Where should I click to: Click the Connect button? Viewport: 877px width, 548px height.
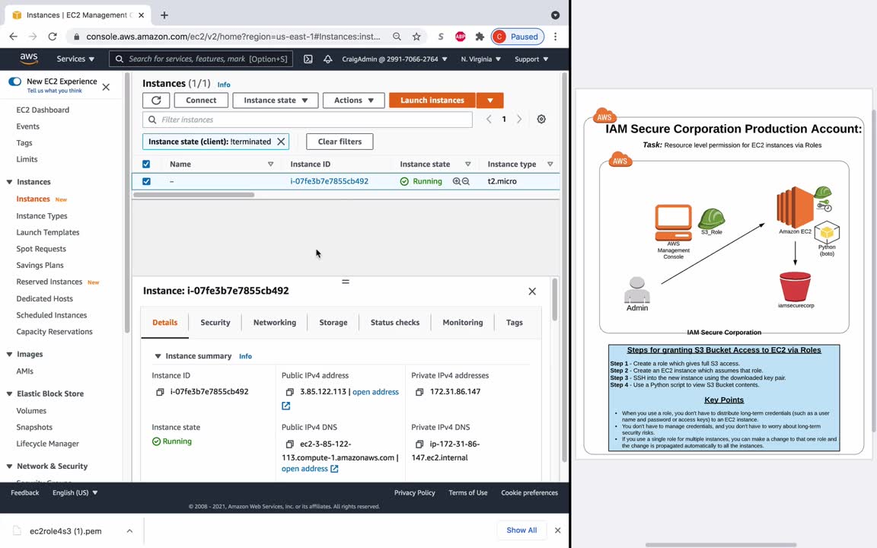(x=201, y=100)
